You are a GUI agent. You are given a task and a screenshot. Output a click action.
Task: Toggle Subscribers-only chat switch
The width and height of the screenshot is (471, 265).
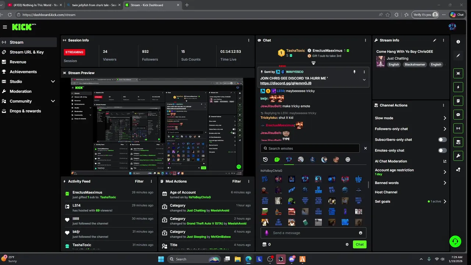[443, 139]
